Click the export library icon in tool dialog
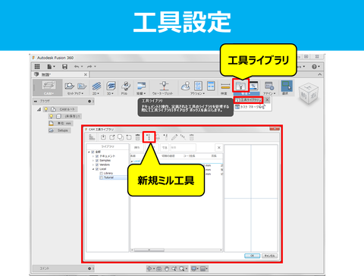Image resolution: width=364 pixels, height=276 pixels. (x=112, y=137)
